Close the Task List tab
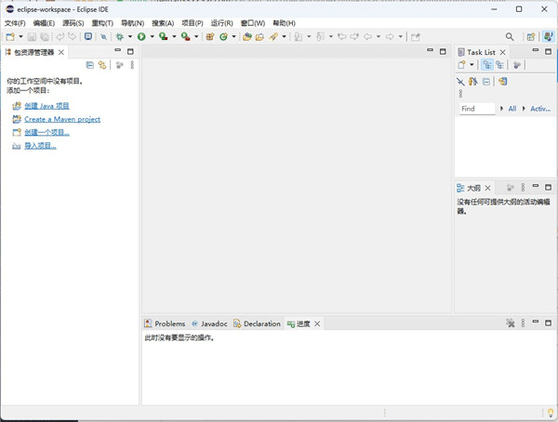Screen dimensions: 558x422 503,52
